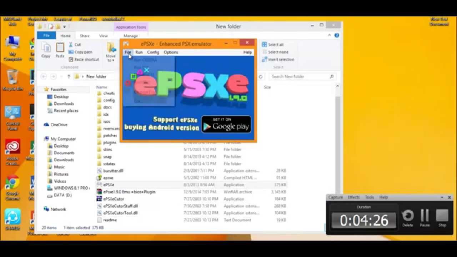Pause the screen recording
The height and width of the screenshot is (257, 457).
[425, 218]
